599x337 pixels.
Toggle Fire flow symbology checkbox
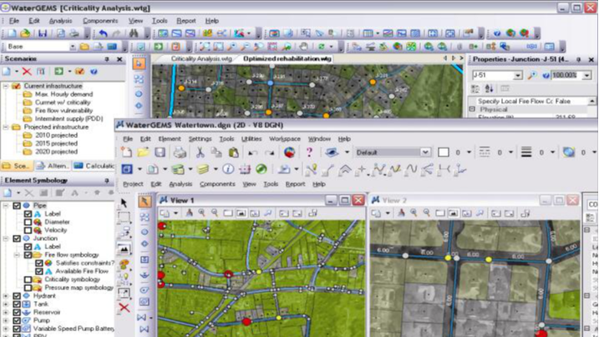[x=28, y=255]
